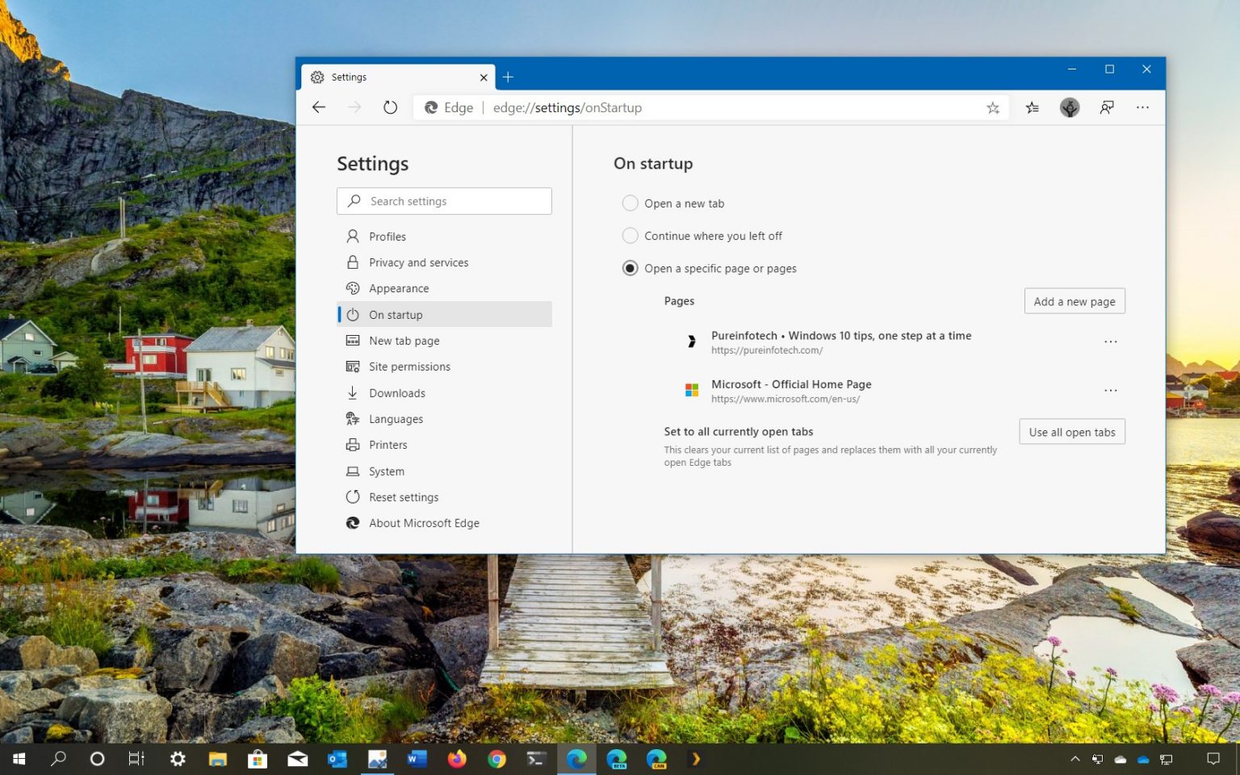Add this page to favorites via star icon
Screen dimensions: 1240x775
(993, 107)
